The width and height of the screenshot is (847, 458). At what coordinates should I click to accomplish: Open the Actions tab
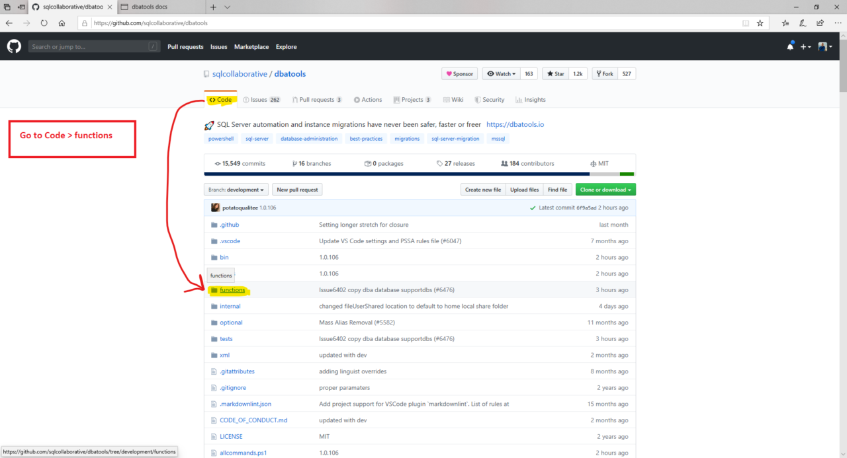pos(368,100)
